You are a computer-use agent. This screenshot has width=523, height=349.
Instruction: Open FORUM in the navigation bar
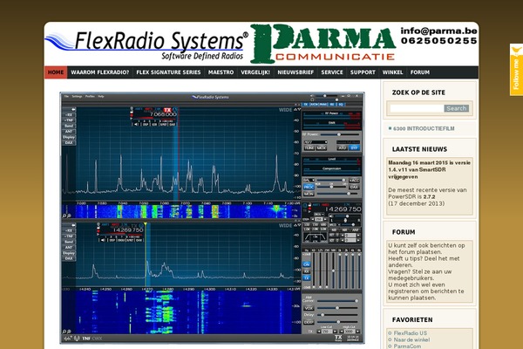[420, 72]
